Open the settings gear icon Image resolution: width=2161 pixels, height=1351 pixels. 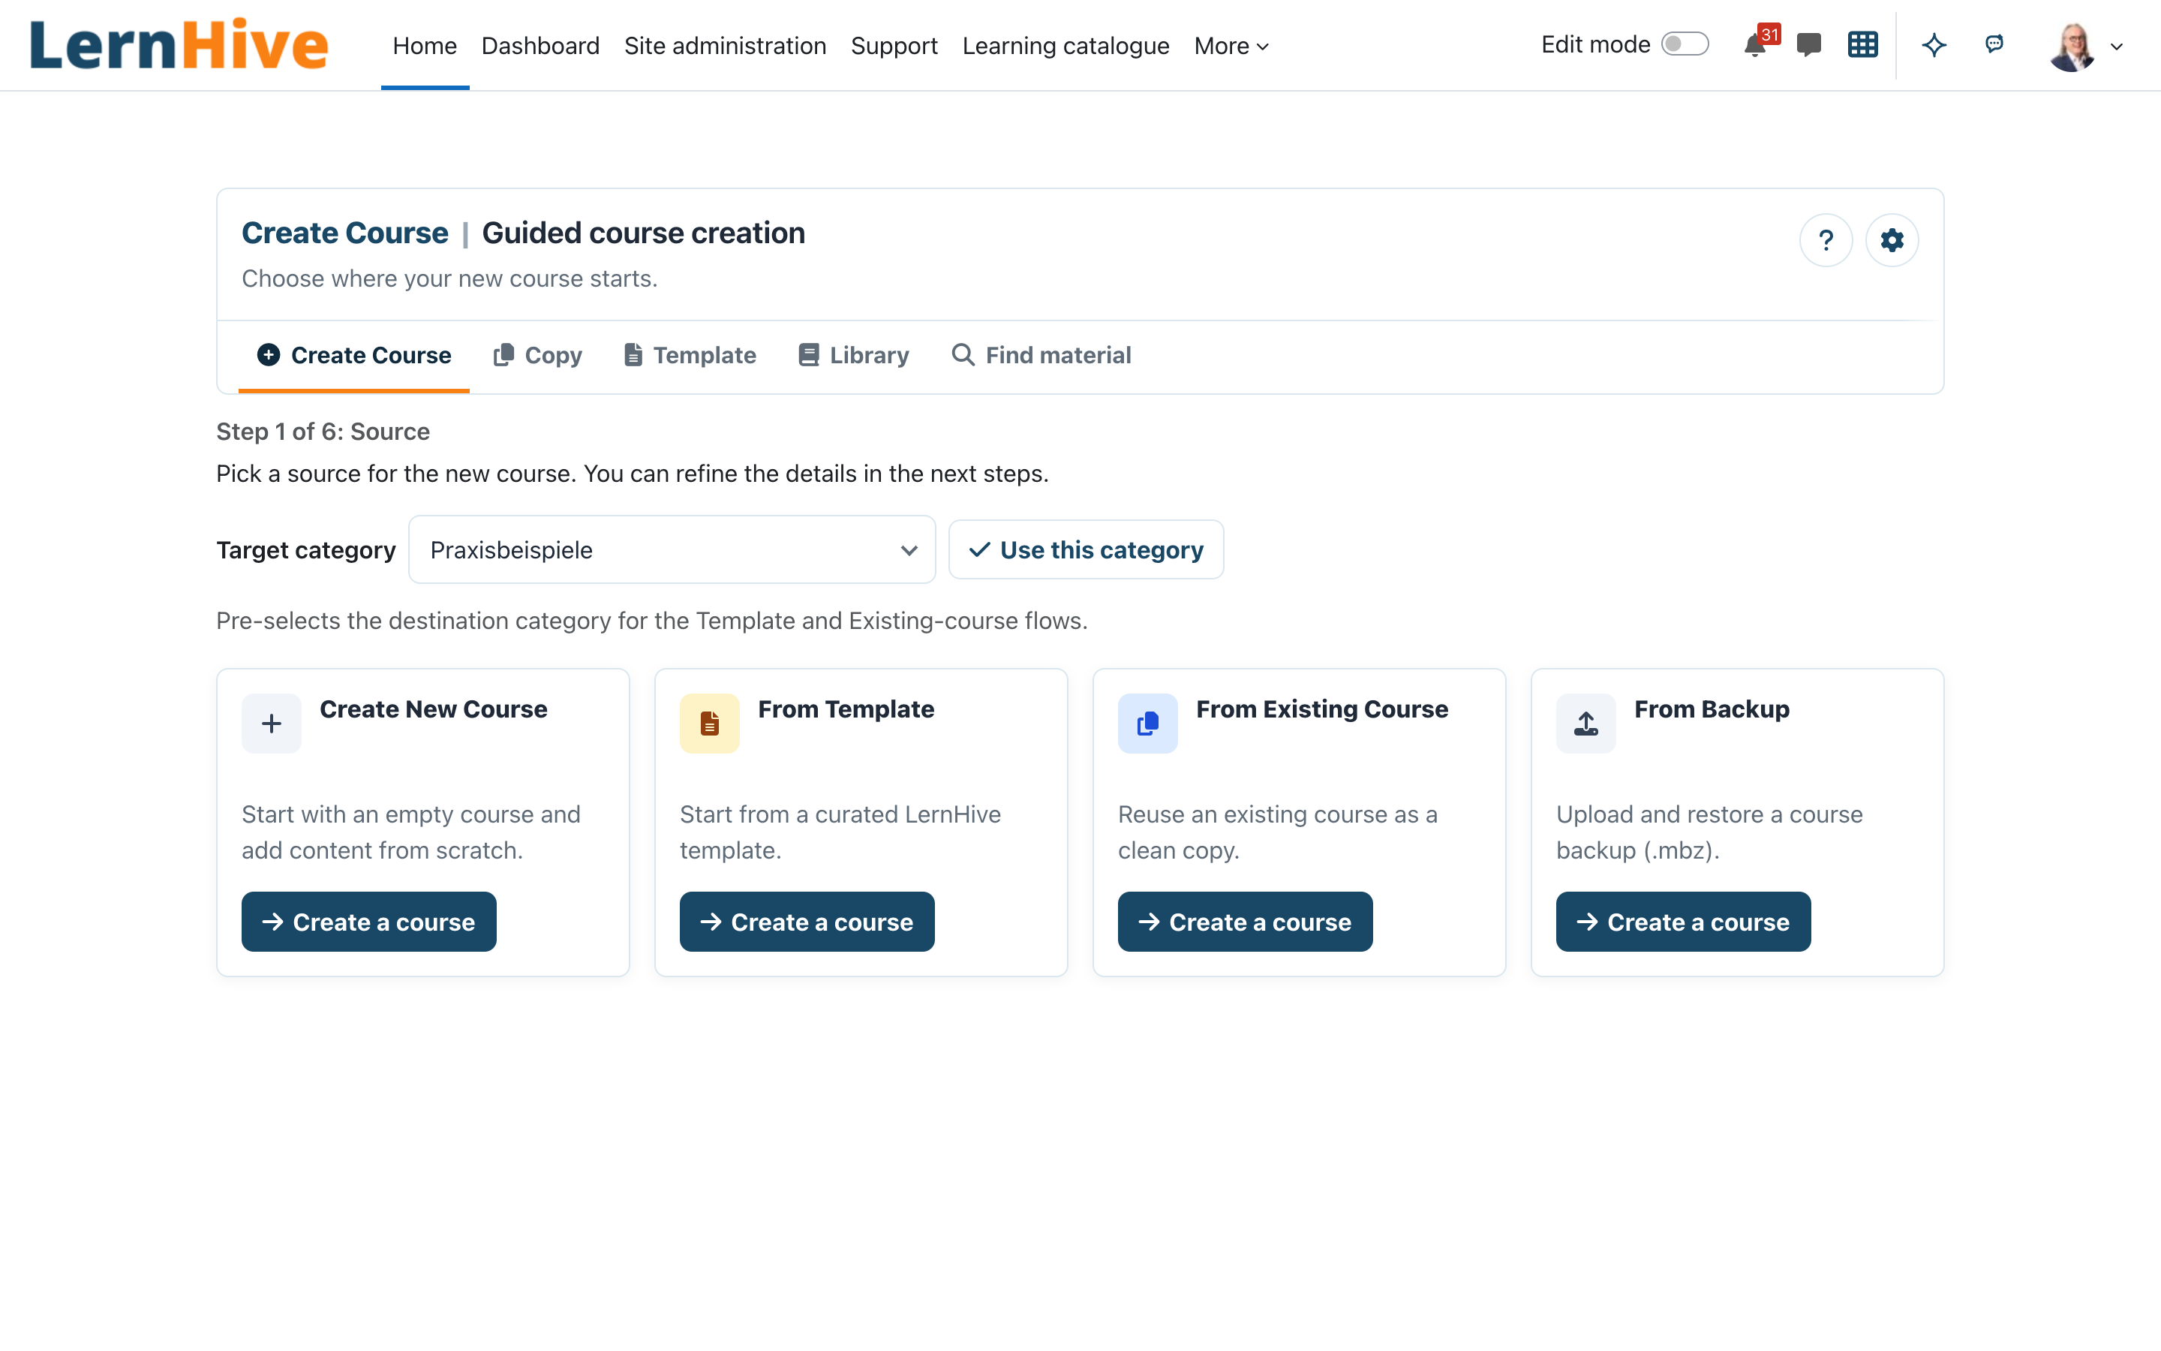(x=1892, y=240)
